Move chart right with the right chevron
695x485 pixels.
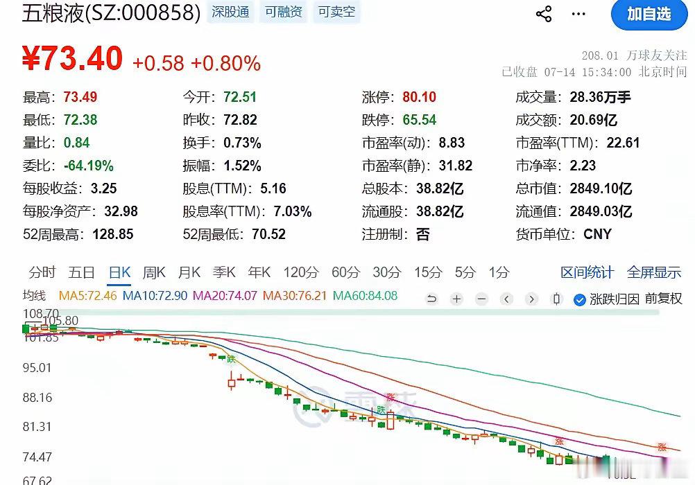(531, 299)
